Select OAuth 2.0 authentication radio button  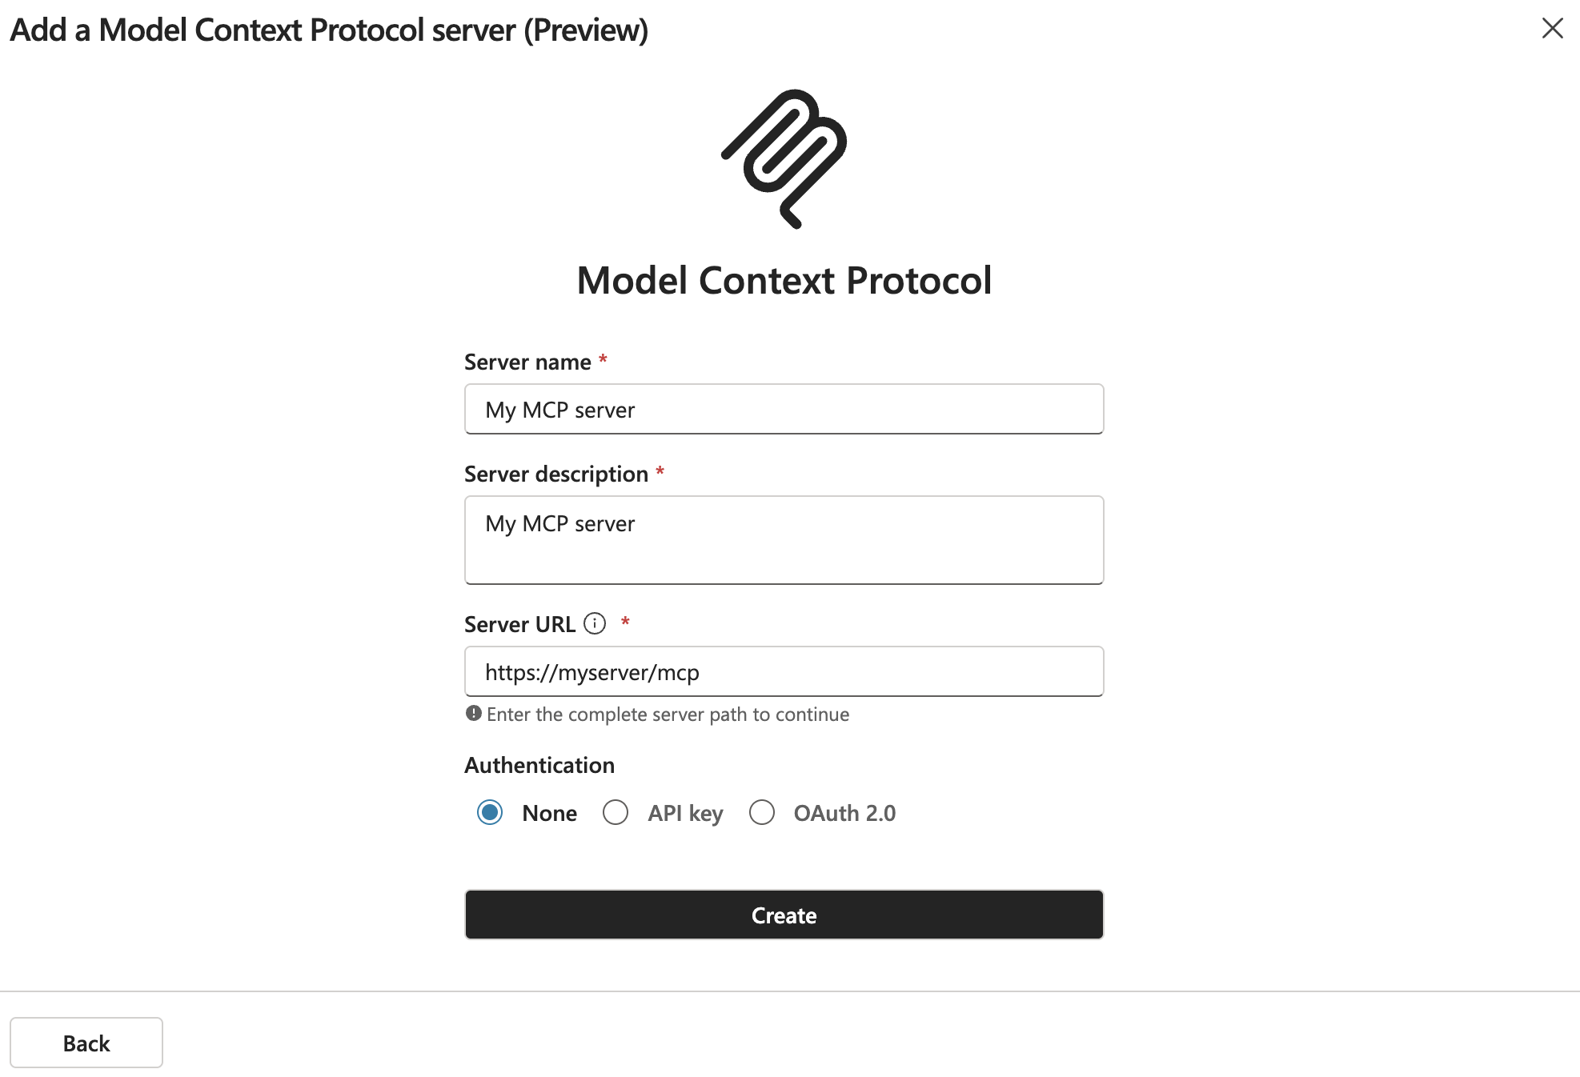click(x=762, y=812)
